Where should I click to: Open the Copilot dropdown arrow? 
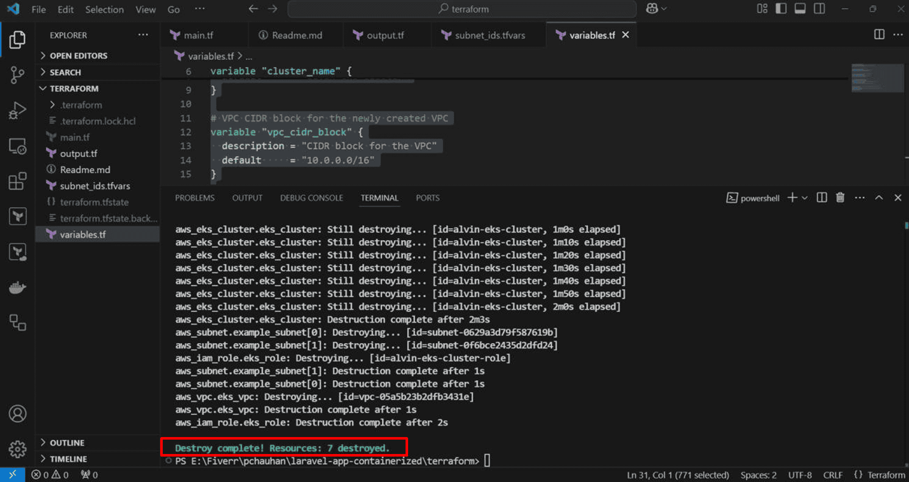point(664,8)
